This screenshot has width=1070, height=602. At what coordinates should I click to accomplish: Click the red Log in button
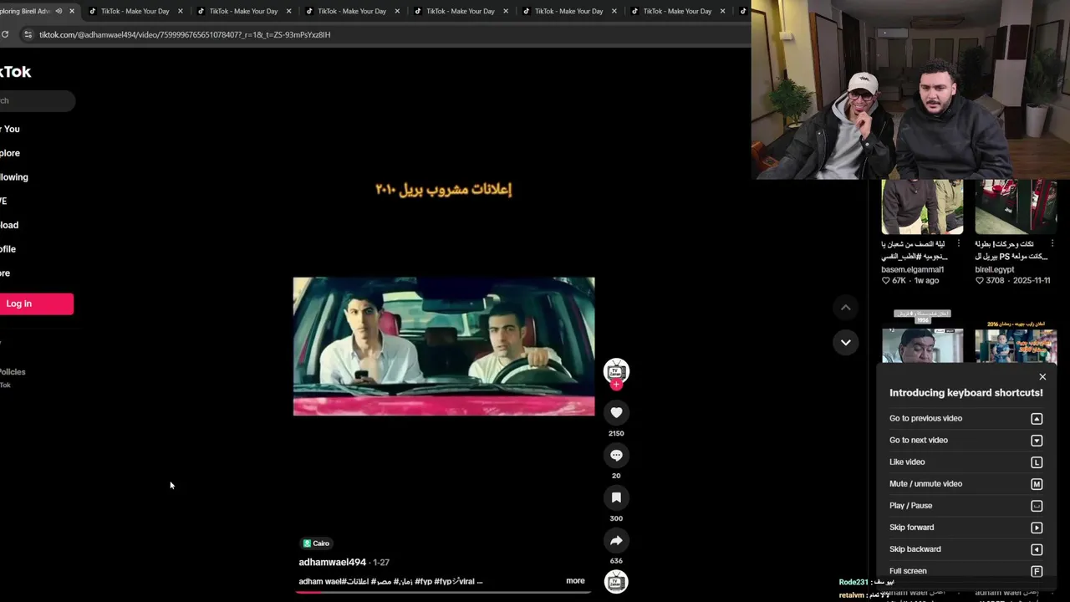36,304
